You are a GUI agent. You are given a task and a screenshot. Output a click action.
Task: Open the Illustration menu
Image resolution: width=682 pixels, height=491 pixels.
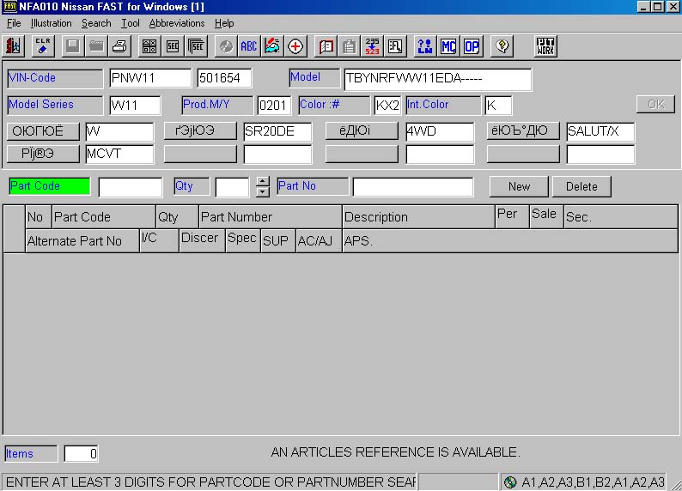pyautogui.click(x=51, y=23)
